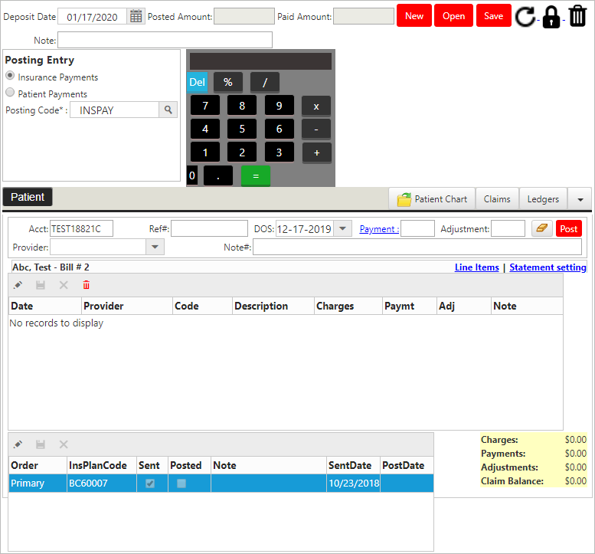This screenshot has width=595, height=554.
Task: Click the 10/23/2018 SentDate cell
Action: (x=353, y=484)
